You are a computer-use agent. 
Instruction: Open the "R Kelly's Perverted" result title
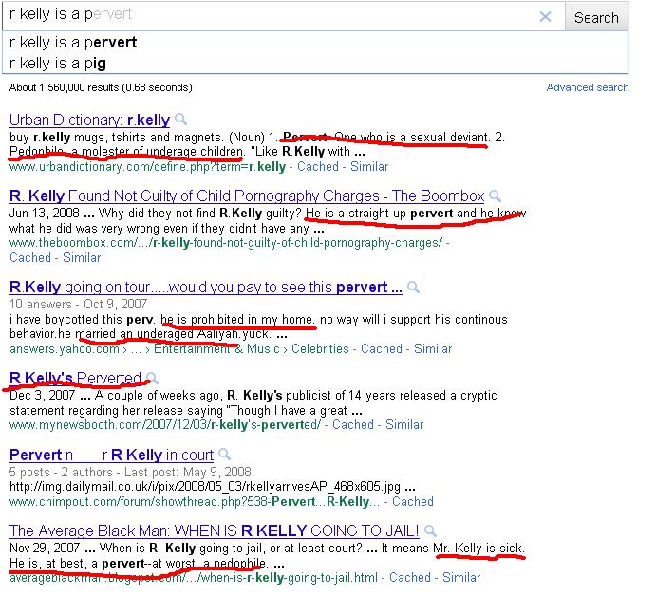point(75,378)
